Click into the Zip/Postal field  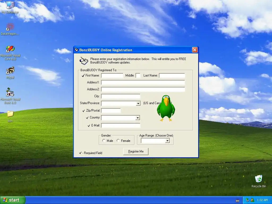pos(111,110)
